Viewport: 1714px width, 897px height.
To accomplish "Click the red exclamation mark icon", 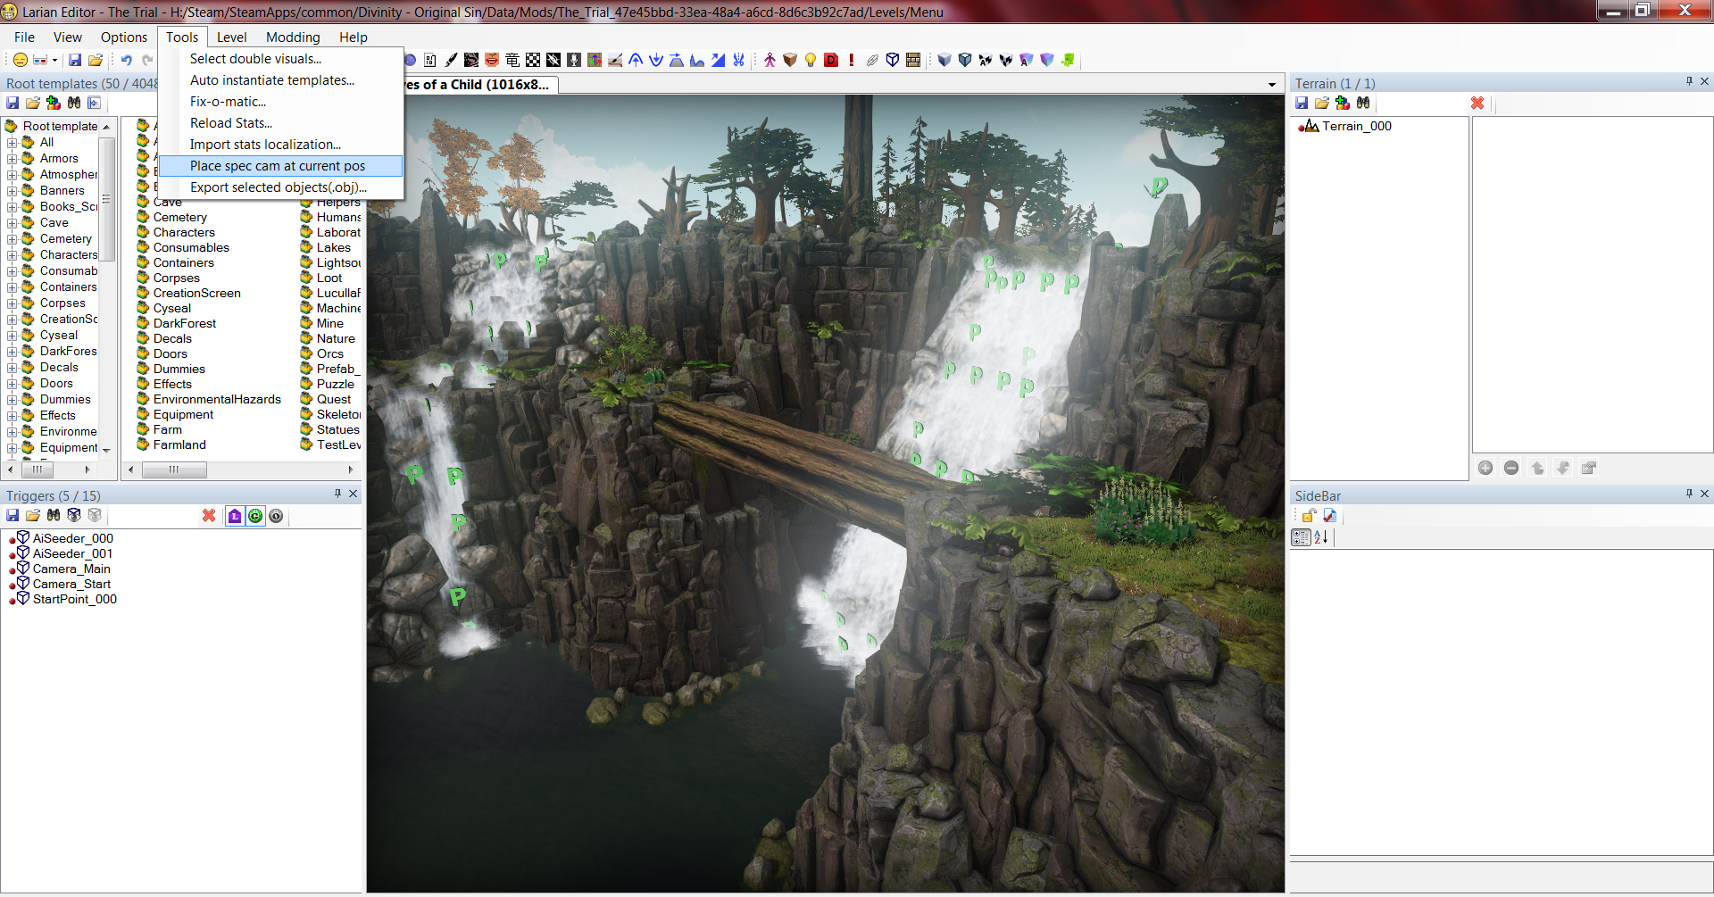I will click(x=852, y=60).
